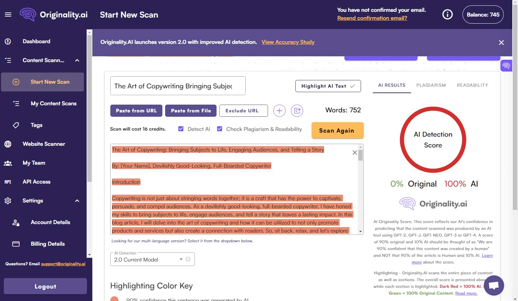This screenshot has height=301, width=518.
Task: Disable the Detect AI checkbox
Action: click(181, 129)
